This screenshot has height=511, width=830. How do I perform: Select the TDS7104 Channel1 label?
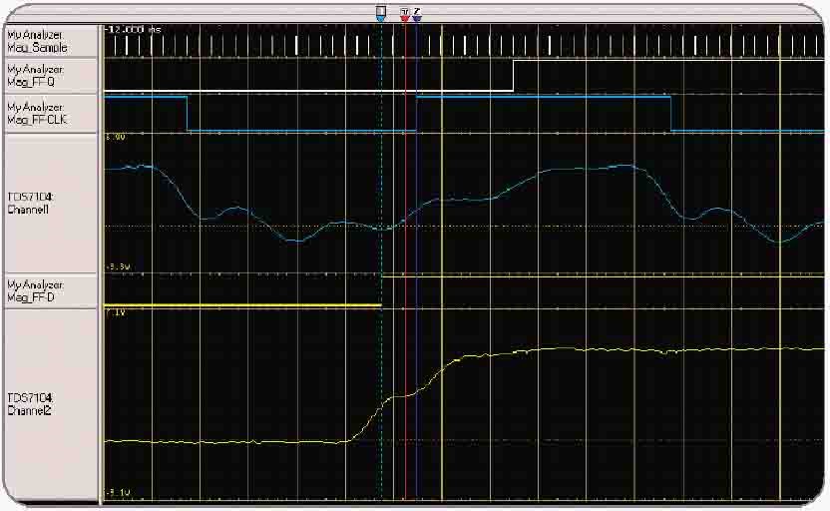31,203
